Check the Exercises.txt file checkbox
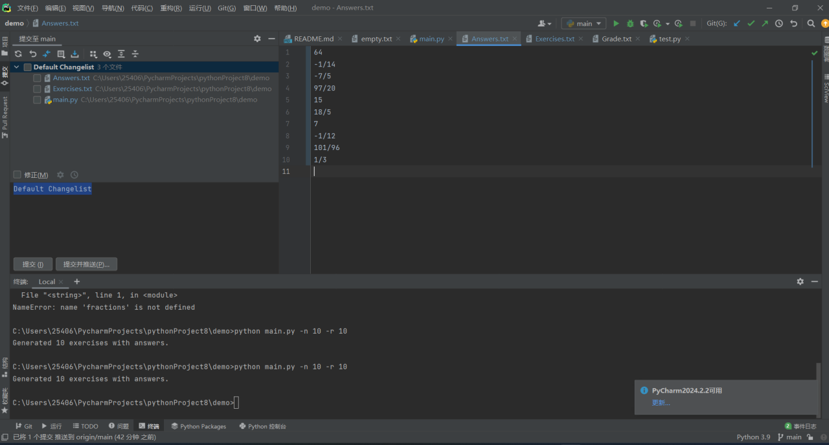 (x=37, y=89)
